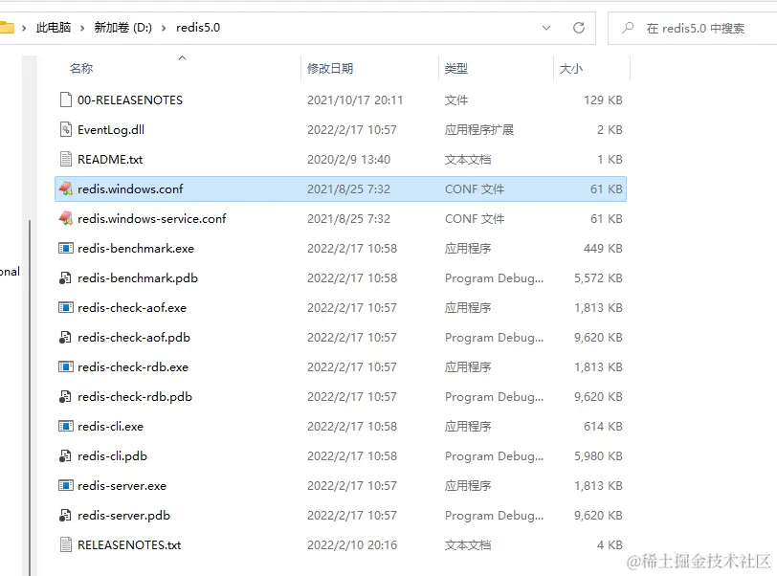This screenshot has width=777, height=576.
Task: Expand the chevron after 此电脑
Action: coord(82,28)
